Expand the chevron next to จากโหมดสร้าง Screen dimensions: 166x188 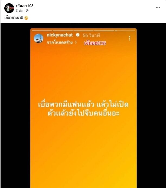tap(76, 42)
